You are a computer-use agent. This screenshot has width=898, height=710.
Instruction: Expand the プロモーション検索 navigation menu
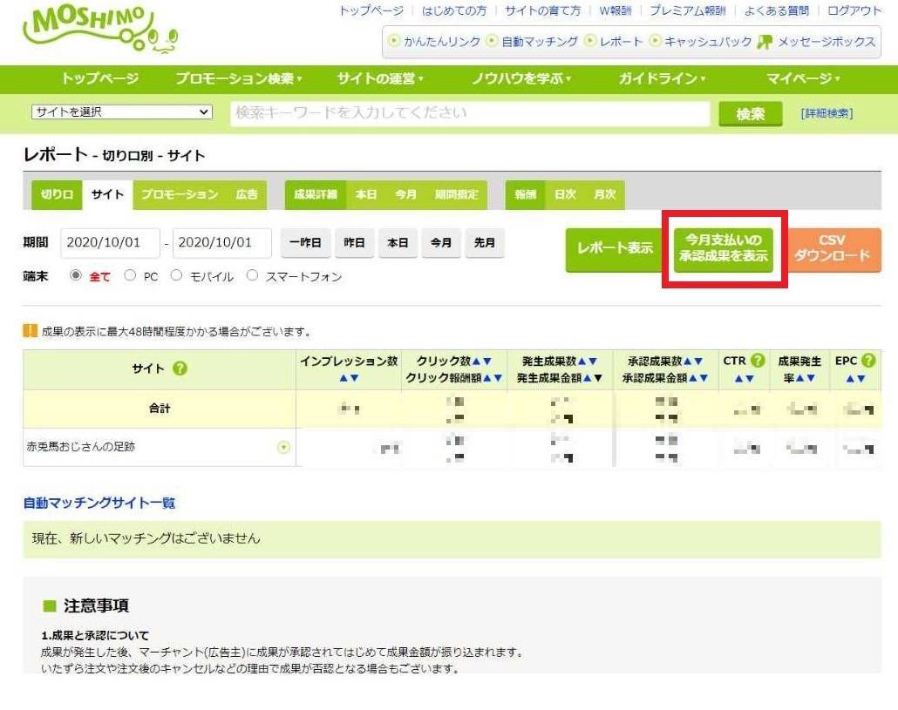(238, 78)
